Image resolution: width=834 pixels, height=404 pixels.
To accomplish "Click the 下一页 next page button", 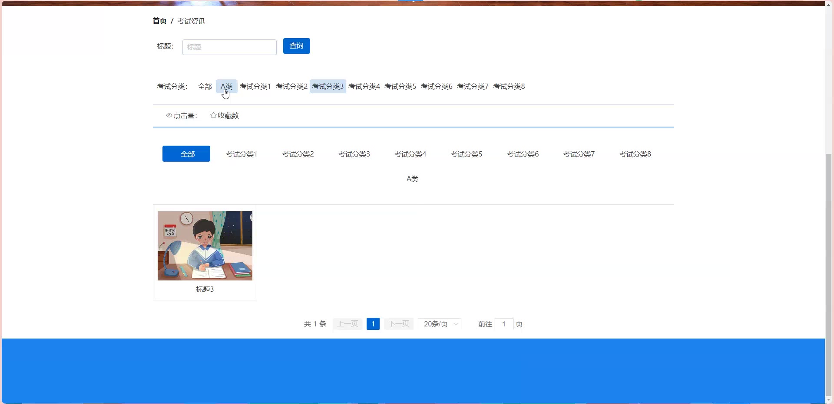I will 399,324.
